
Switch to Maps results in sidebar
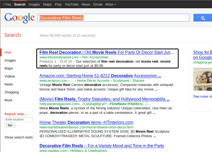click(9, 68)
